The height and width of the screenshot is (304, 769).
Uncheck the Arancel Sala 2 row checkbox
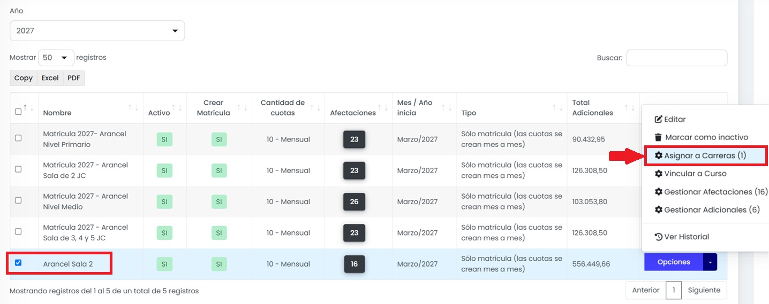click(x=18, y=263)
